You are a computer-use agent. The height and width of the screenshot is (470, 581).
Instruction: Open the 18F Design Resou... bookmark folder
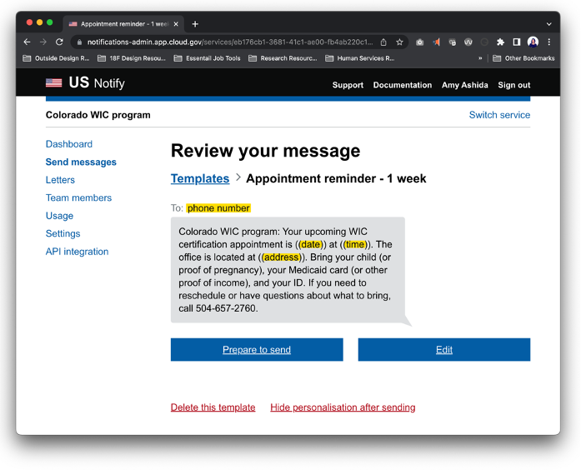tap(132, 58)
